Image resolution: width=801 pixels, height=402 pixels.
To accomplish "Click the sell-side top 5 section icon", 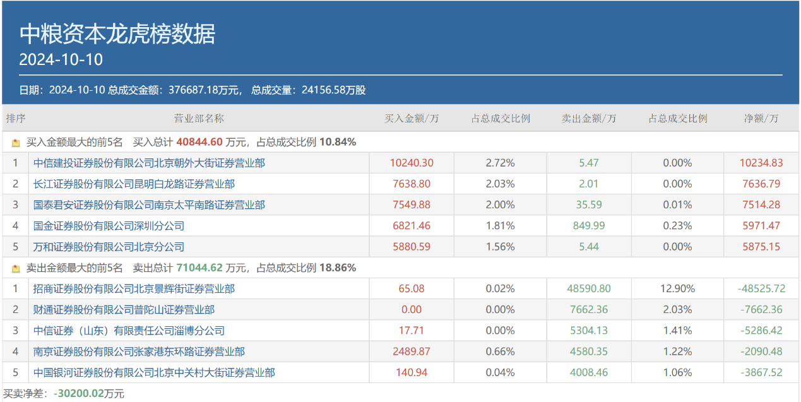I will 16,268.
